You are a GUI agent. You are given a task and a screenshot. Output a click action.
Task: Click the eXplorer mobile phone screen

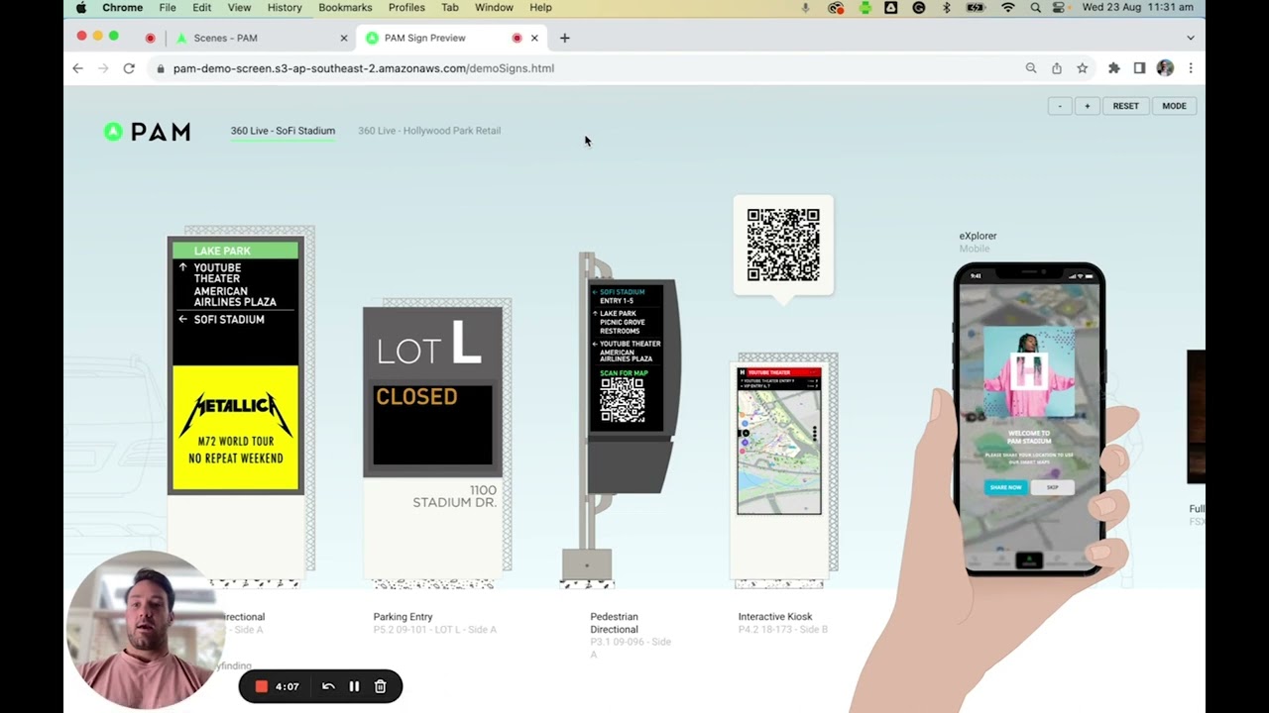click(1029, 419)
